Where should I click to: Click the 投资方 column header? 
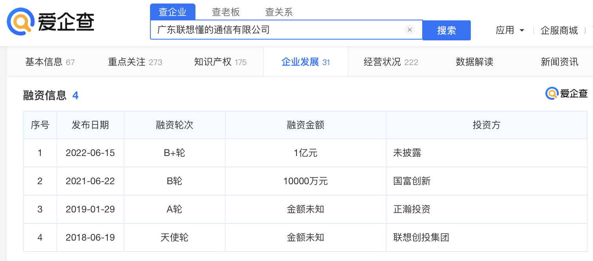(486, 125)
